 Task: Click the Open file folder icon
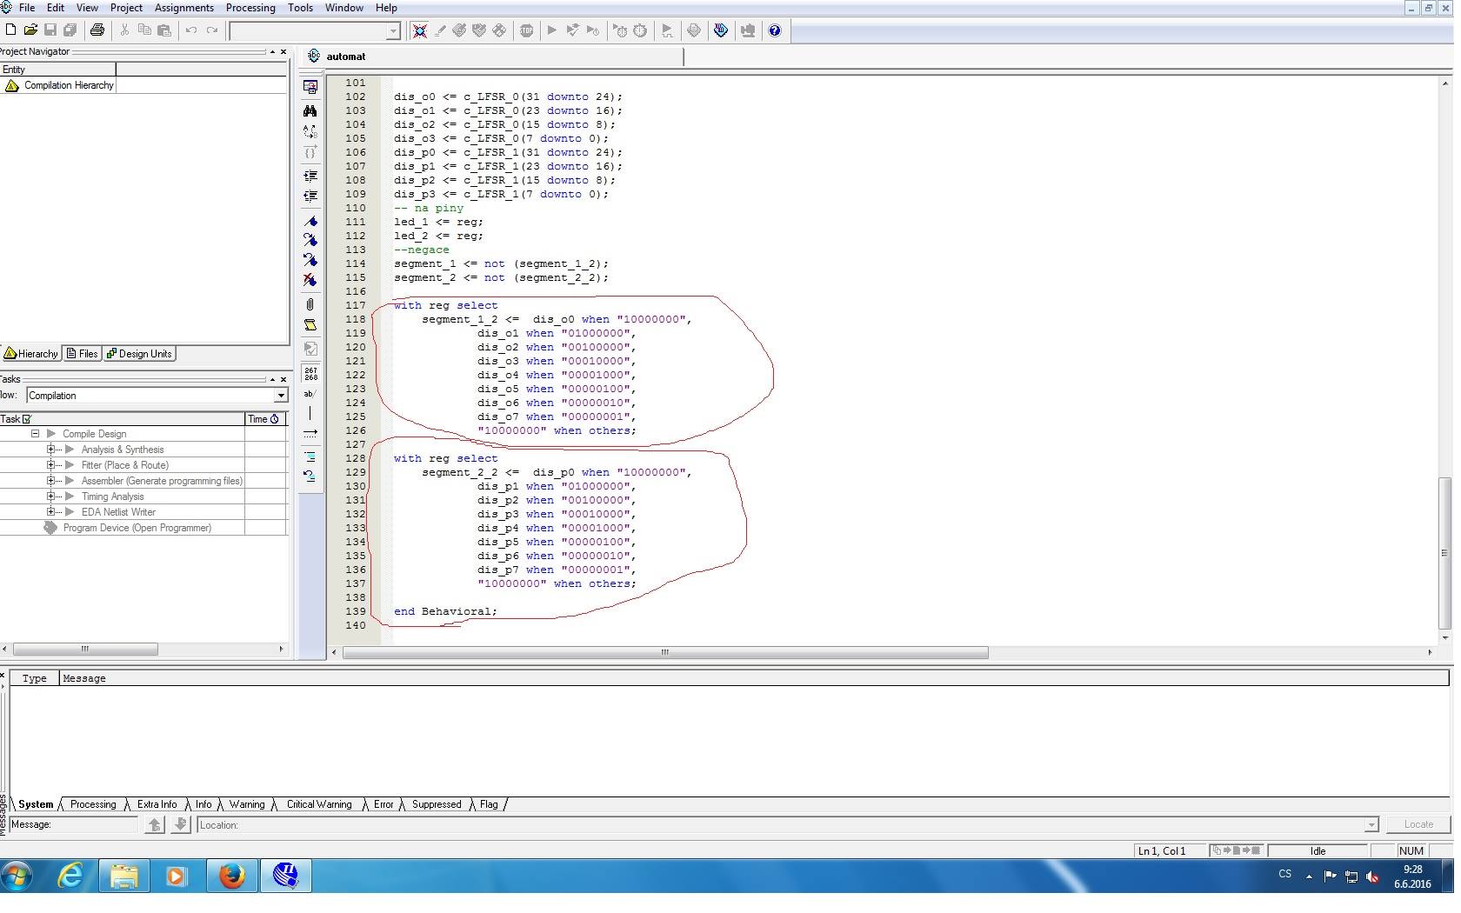point(30,30)
